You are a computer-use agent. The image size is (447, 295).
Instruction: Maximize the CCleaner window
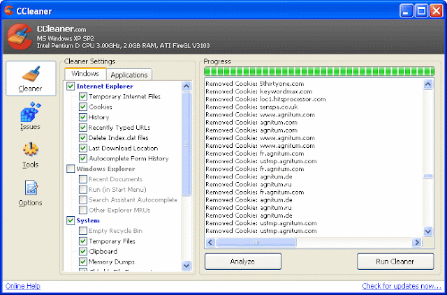pos(421,11)
